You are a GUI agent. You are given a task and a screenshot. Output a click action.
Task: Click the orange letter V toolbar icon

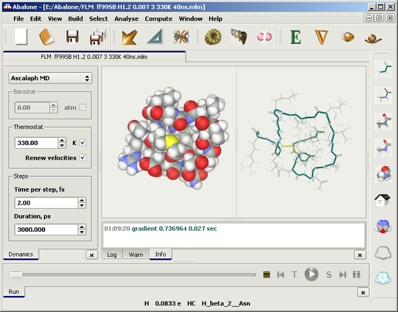pyautogui.click(x=322, y=36)
